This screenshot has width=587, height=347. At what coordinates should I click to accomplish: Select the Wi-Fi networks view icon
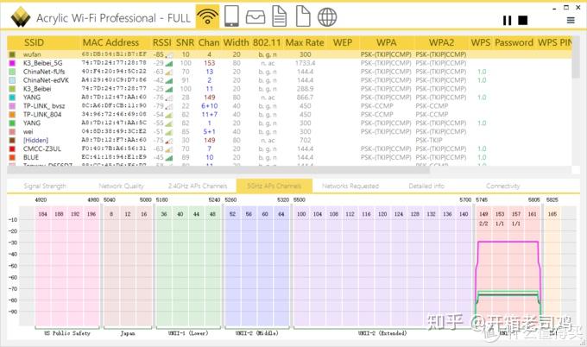(207, 16)
